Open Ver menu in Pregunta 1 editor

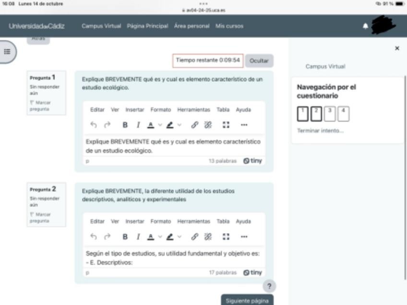tap(115, 110)
